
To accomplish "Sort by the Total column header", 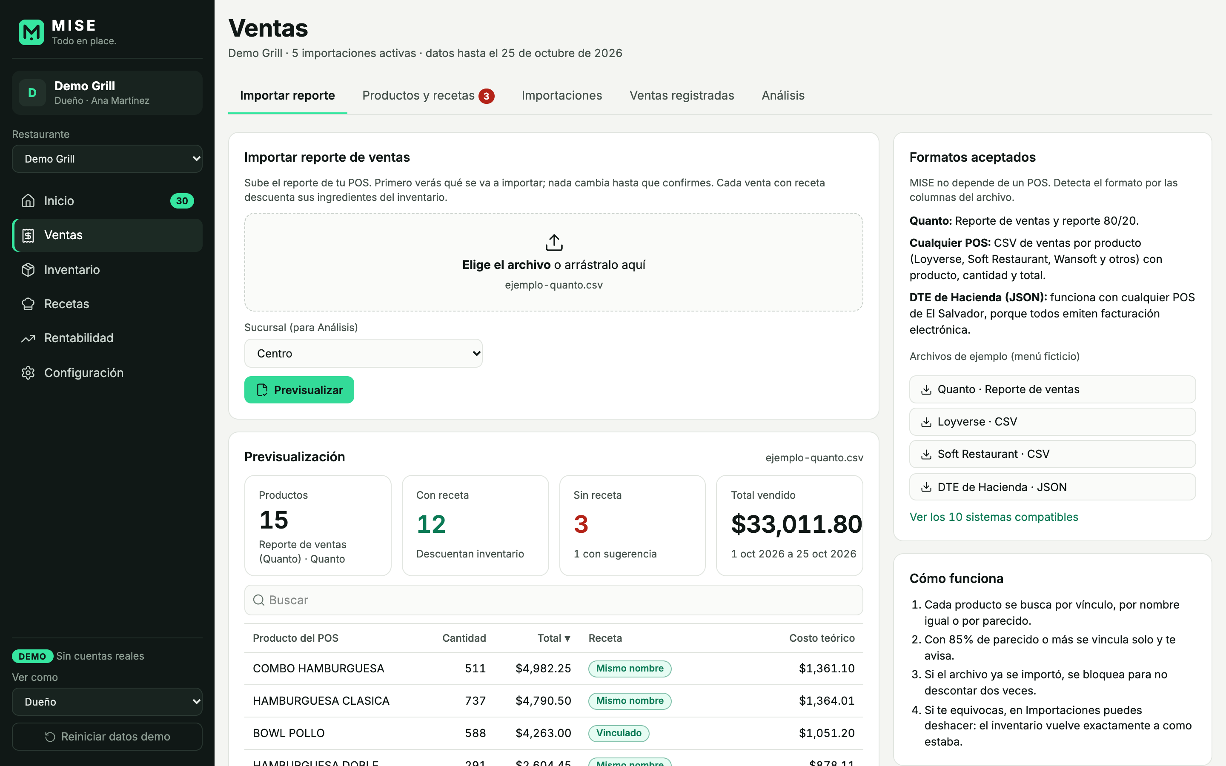I will coord(554,638).
